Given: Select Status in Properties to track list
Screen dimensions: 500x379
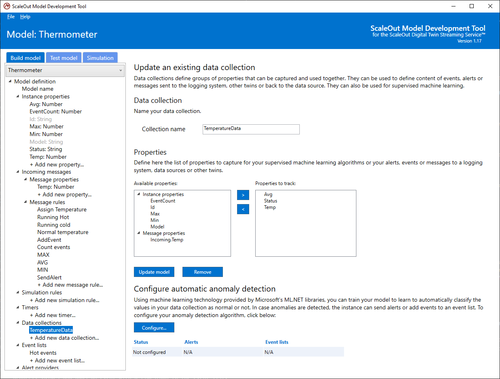Looking at the screenshot, I should tap(271, 201).
